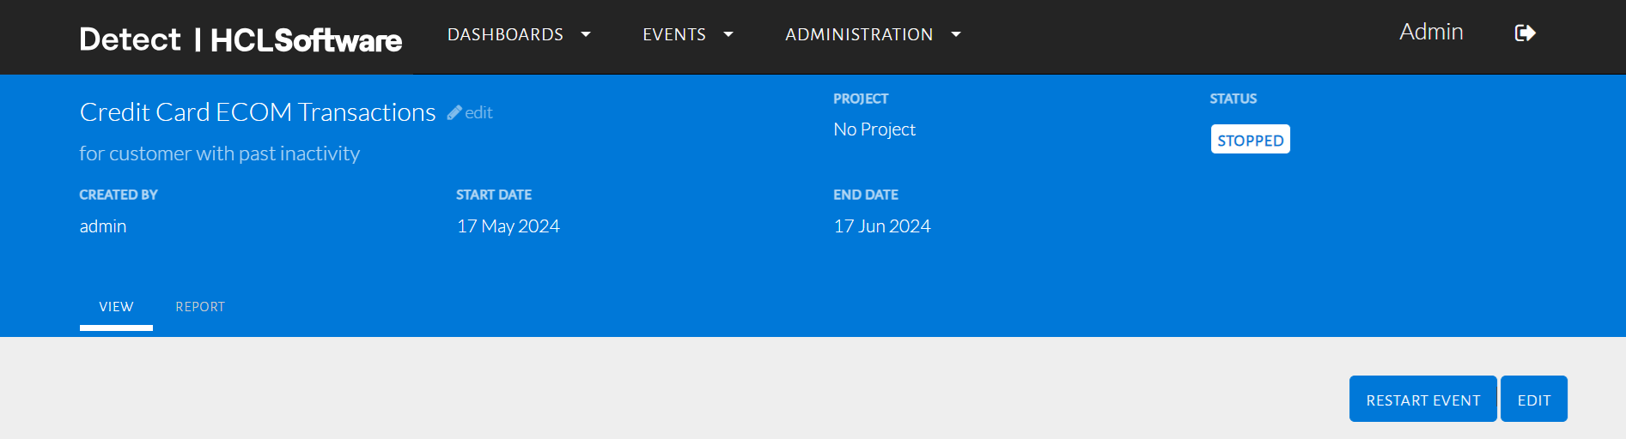Screen dimensions: 1626x439
Task: Expand the caret arrow next to ADMINISTRATION
Action: click(x=956, y=34)
